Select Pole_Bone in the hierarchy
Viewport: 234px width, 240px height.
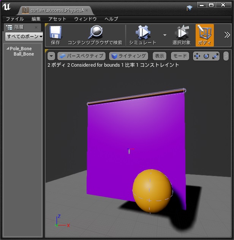click(x=21, y=49)
